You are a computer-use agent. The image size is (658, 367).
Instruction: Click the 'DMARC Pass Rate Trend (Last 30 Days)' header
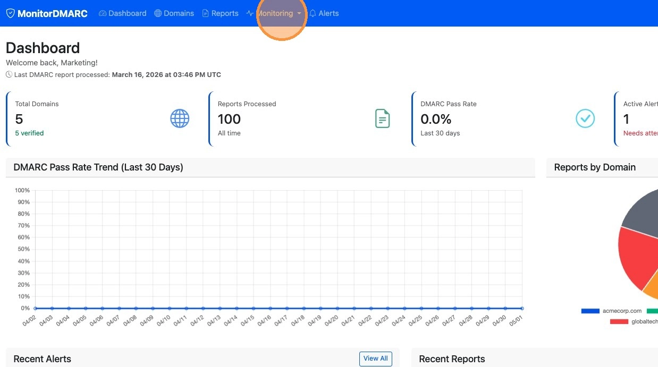point(98,167)
